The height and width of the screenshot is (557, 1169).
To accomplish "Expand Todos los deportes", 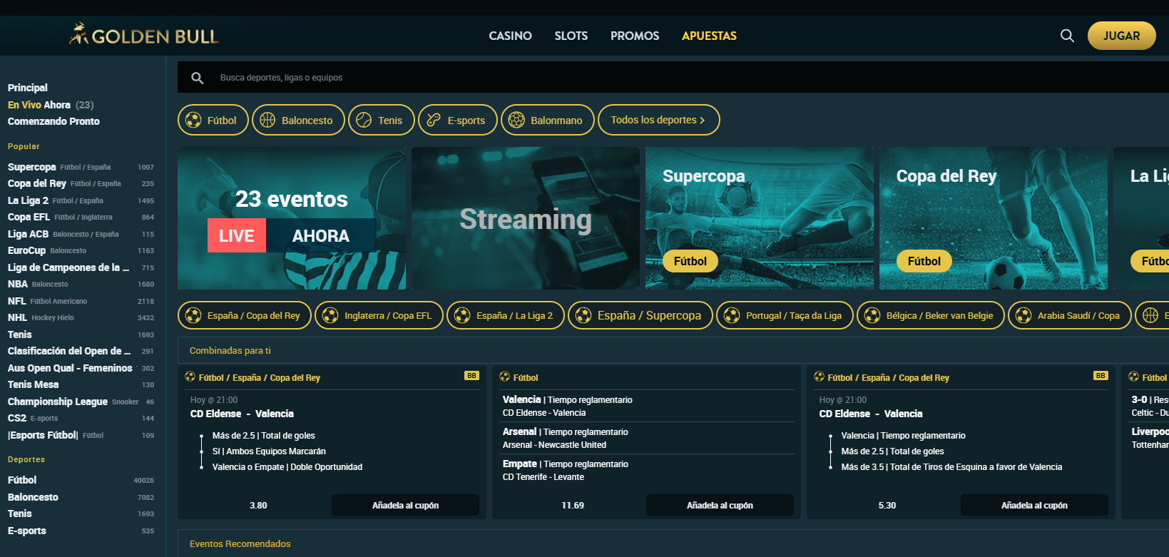I will [x=659, y=120].
